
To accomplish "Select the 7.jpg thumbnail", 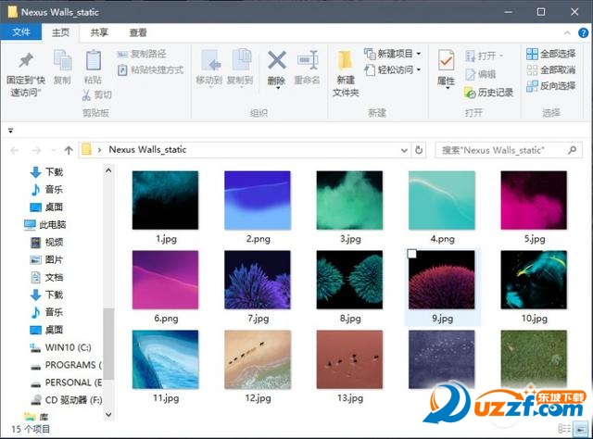I will (258, 280).
